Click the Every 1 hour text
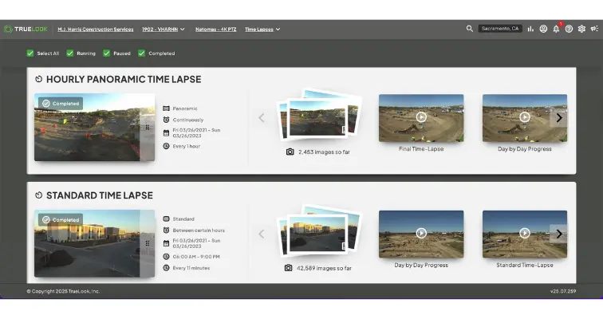 click(186, 146)
